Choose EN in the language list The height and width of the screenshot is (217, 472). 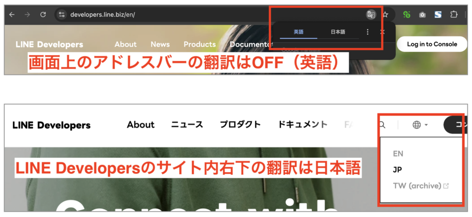398,154
